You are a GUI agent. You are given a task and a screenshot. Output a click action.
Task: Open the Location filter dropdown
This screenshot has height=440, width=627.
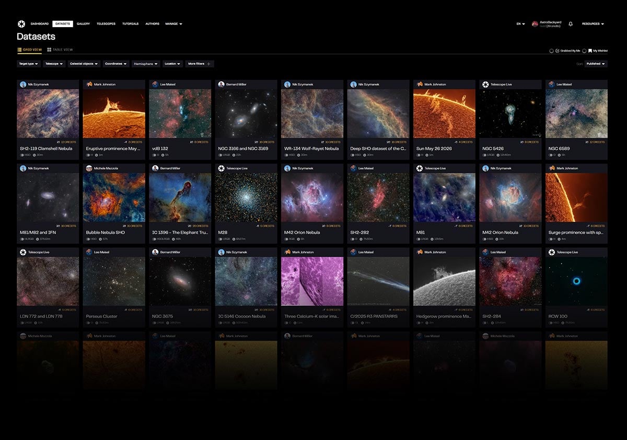pos(172,64)
